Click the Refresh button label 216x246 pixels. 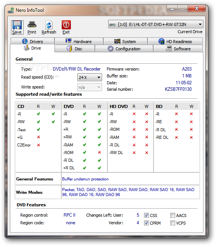click(49, 32)
